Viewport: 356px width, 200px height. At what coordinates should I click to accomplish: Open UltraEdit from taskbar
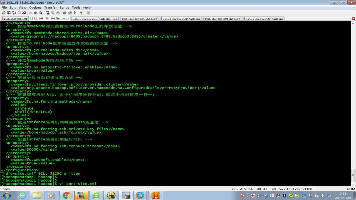(x=111, y=196)
